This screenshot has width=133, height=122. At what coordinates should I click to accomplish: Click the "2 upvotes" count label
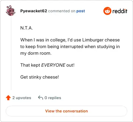pyautogui.click(x=22, y=98)
